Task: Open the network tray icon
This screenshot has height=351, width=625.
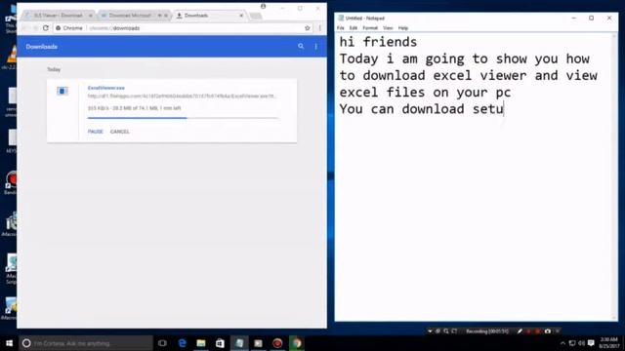Action: (x=572, y=343)
